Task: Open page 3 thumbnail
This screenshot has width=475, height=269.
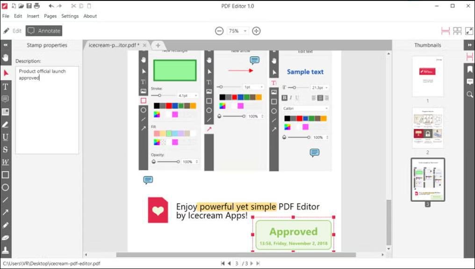Action: pos(428,179)
